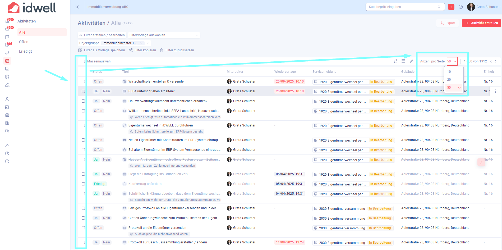Check the Massenauswahl checkbox

click(x=83, y=61)
